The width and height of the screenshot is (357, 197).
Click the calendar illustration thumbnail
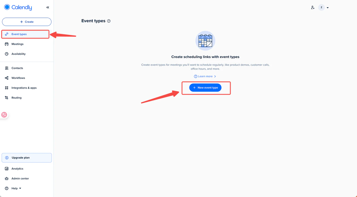pos(205,41)
